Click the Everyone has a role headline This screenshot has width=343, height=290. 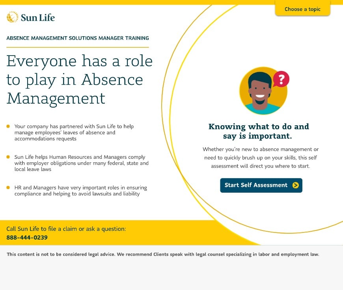(x=79, y=80)
